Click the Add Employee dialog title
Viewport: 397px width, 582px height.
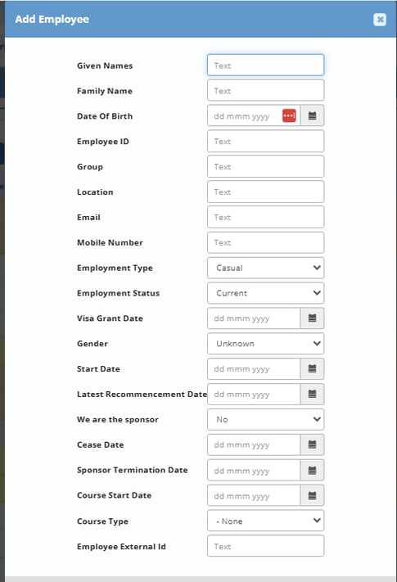tap(52, 20)
